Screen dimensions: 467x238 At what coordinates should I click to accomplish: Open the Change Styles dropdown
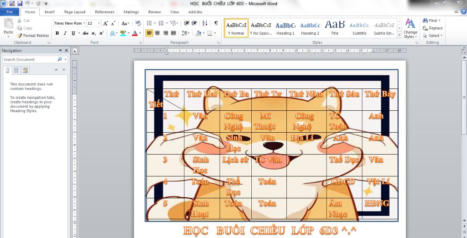coord(410,29)
